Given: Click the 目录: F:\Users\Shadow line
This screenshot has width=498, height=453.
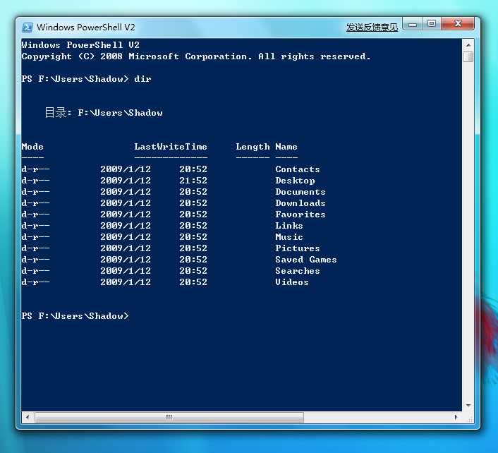Looking at the screenshot, I should 104,112.
